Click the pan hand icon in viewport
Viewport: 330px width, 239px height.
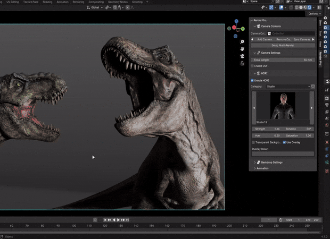242,48
